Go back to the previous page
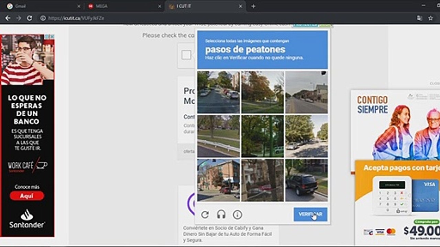Image resolution: width=440 pixels, height=247 pixels. pyautogui.click(x=8, y=18)
